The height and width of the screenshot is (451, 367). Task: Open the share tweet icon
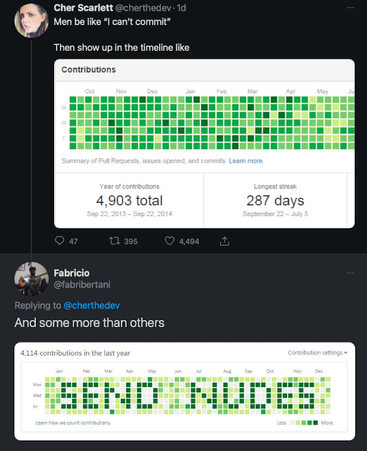click(225, 241)
